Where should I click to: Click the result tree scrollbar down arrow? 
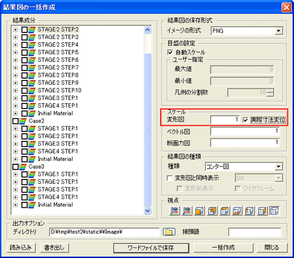pos(148,210)
